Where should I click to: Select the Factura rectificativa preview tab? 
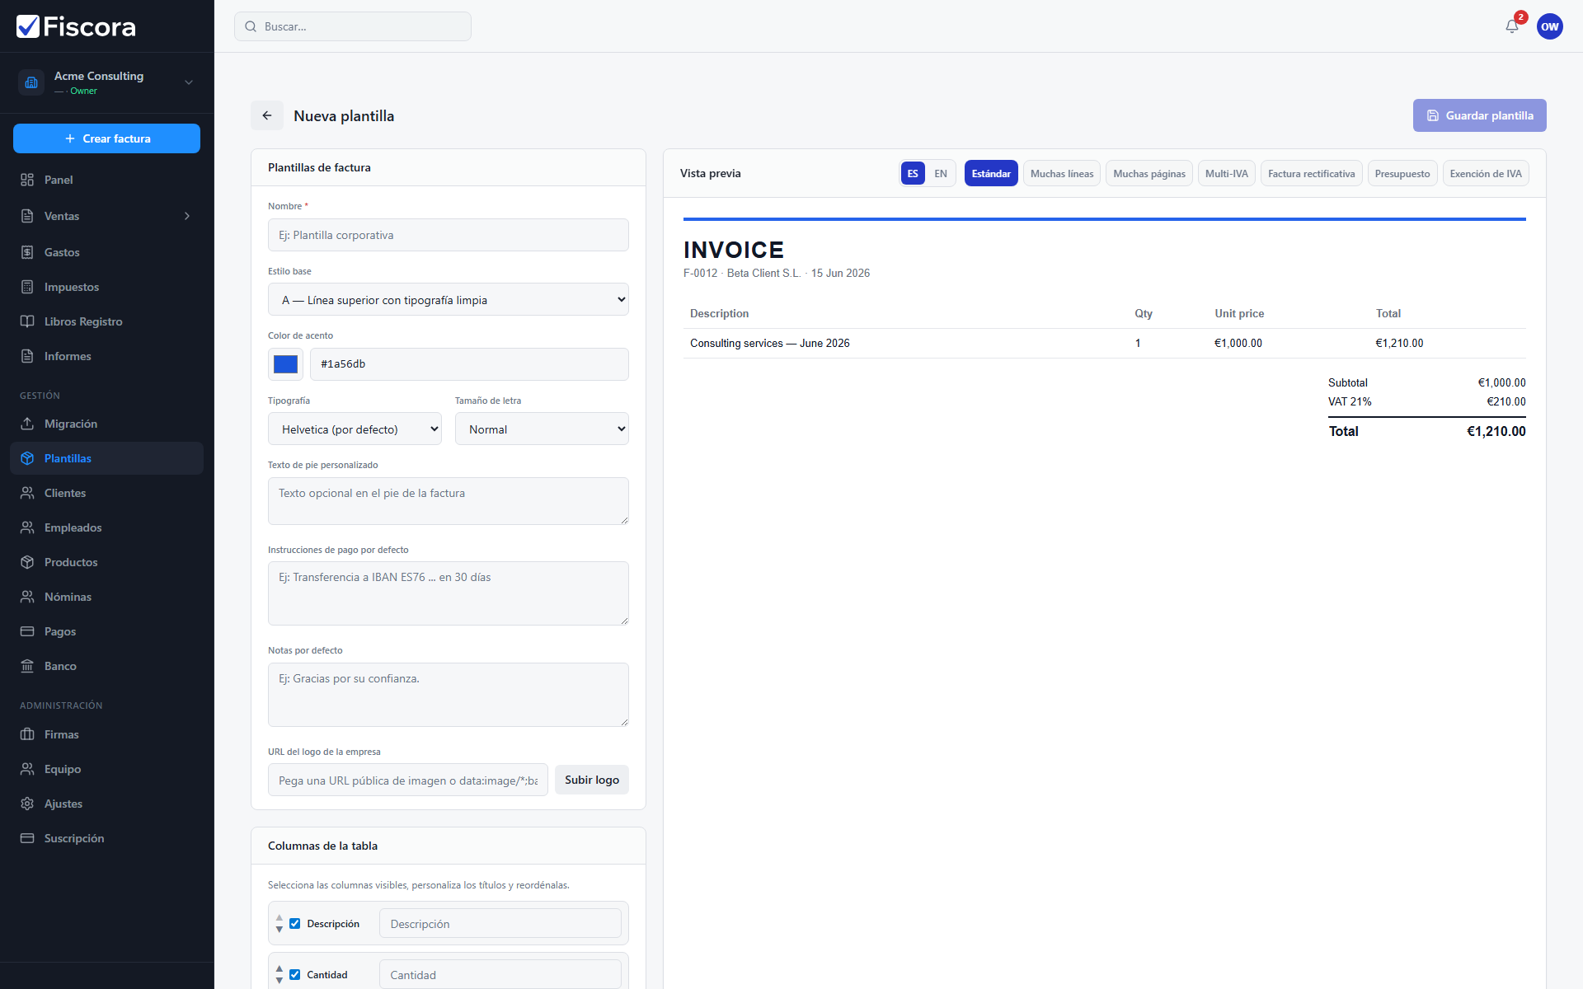(x=1311, y=173)
